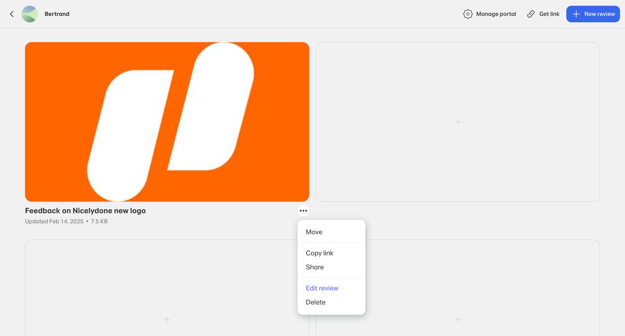Click the Get link chain icon
The image size is (625, 336).
point(531,14)
